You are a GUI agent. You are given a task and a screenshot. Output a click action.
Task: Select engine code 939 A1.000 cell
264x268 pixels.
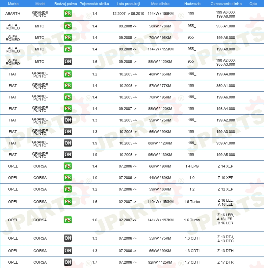click(x=226, y=143)
